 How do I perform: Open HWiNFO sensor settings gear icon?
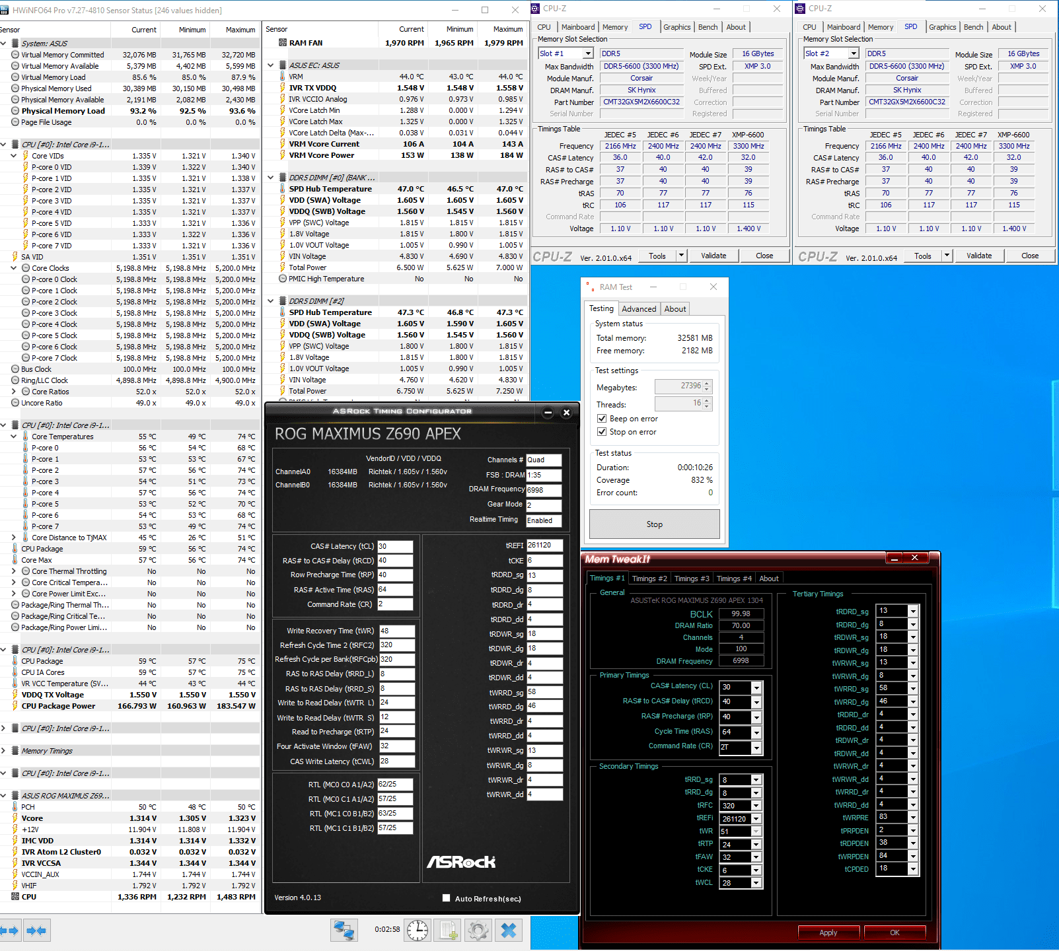click(478, 931)
